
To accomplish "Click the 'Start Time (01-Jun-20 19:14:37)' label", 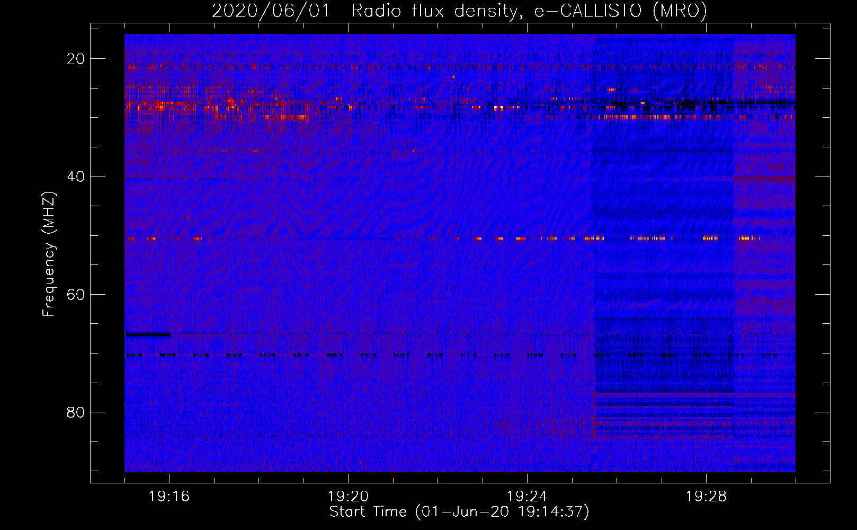I will pos(459,512).
